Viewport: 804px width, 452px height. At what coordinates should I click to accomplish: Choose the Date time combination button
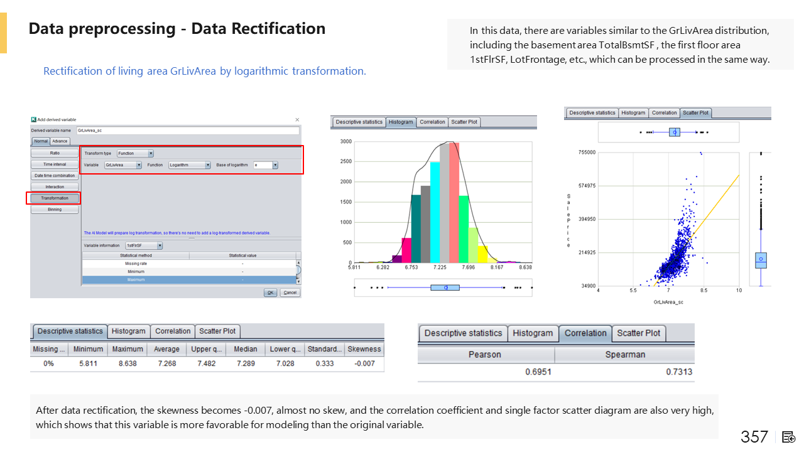tap(55, 176)
